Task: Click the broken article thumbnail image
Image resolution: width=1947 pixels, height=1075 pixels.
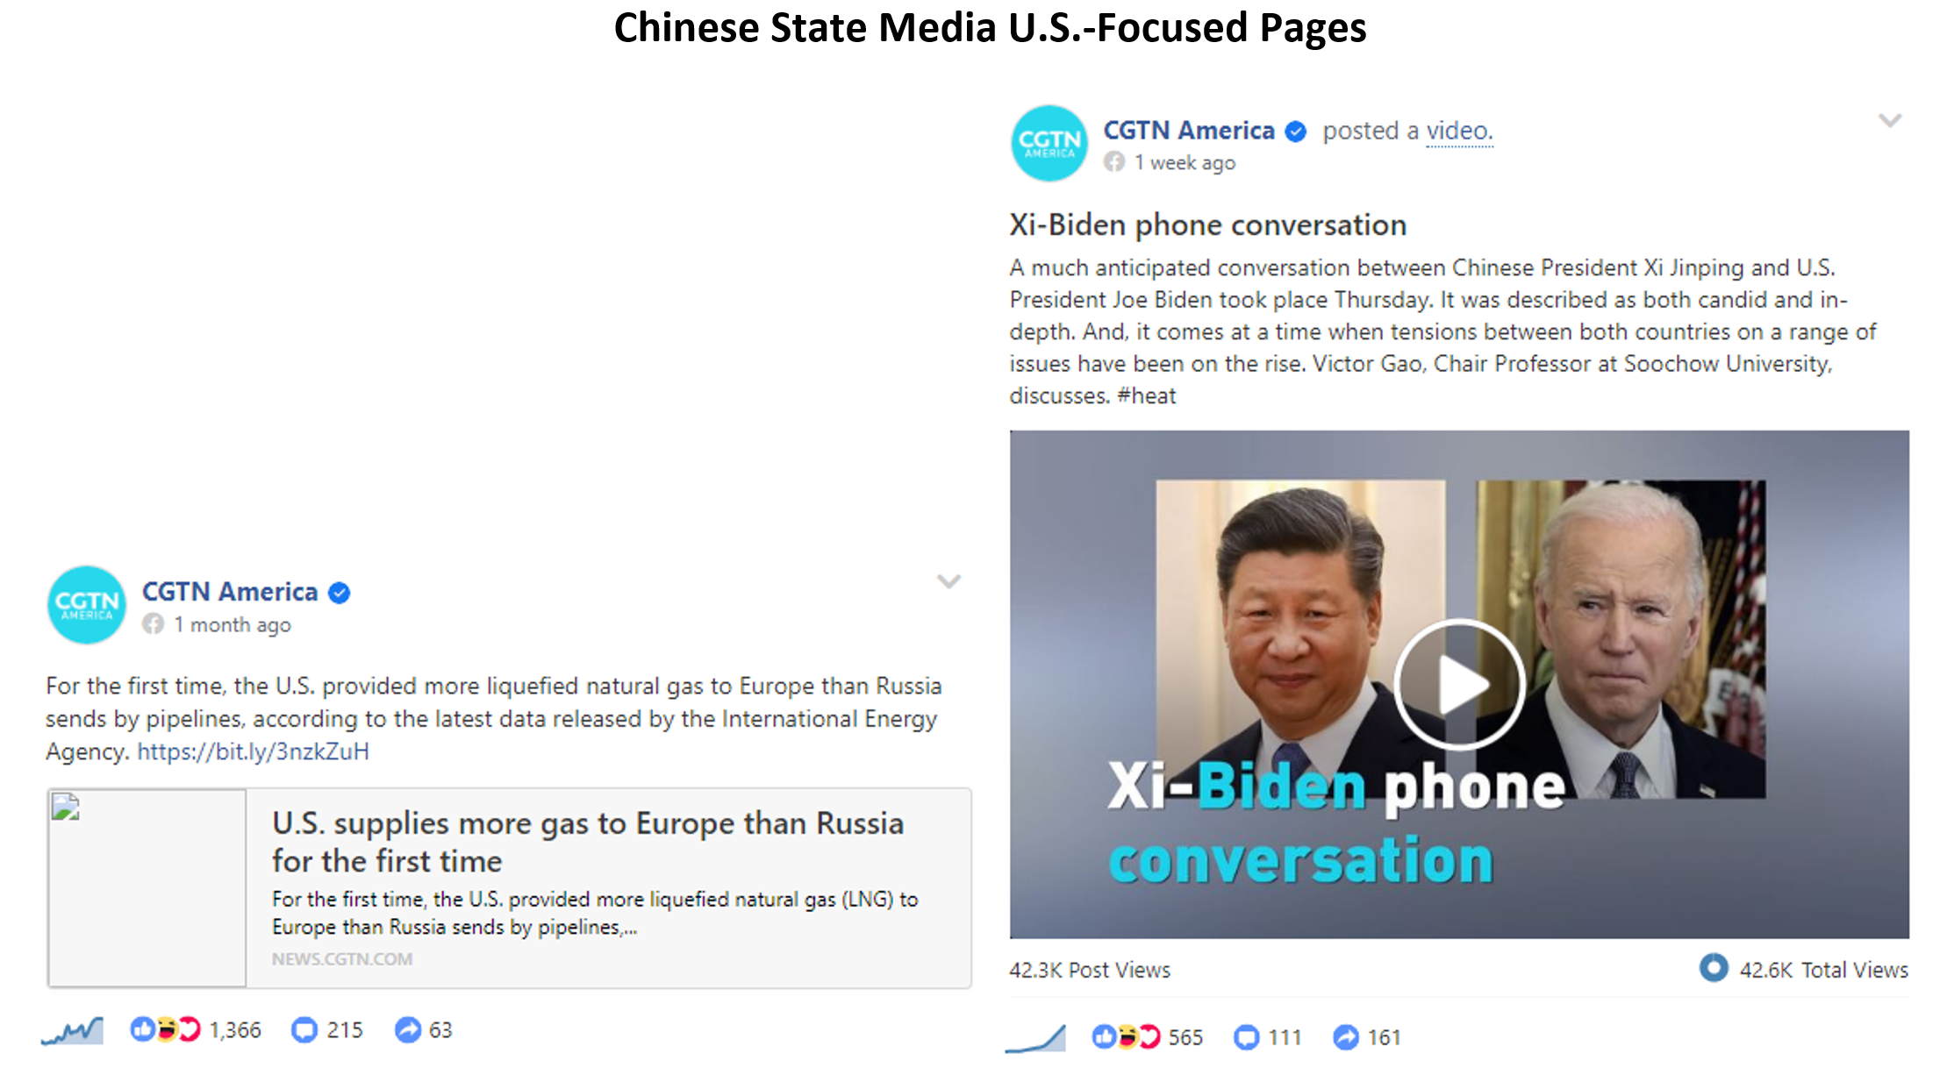Action: [147, 887]
